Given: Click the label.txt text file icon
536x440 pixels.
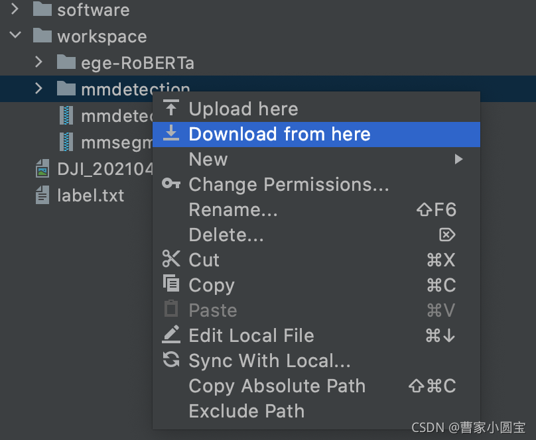Looking at the screenshot, I should 42,195.
